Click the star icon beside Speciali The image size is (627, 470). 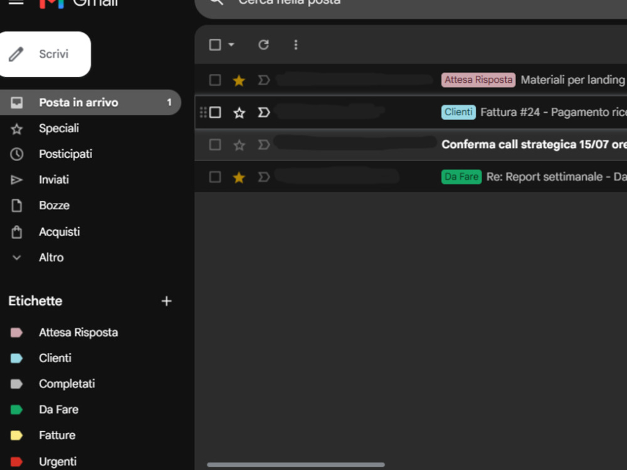pos(16,128)
